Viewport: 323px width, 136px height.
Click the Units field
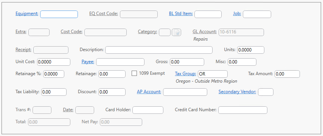251,50
